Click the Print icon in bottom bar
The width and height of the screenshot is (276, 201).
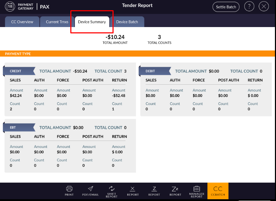[69, 190]
